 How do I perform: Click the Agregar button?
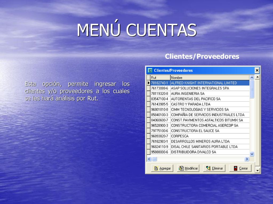pyautogui.click(x=162, y=168)
